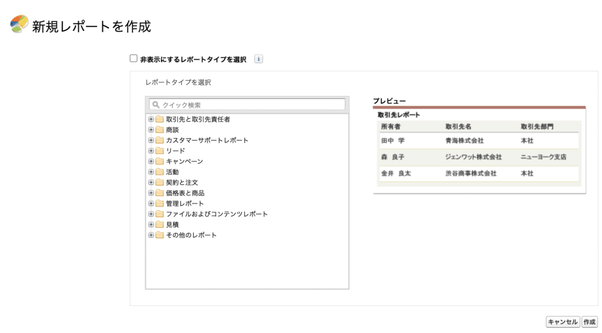Expand the 価格表と商品 plus toggle
Viewport: 602px width, 333px height.
coord(151,193)
